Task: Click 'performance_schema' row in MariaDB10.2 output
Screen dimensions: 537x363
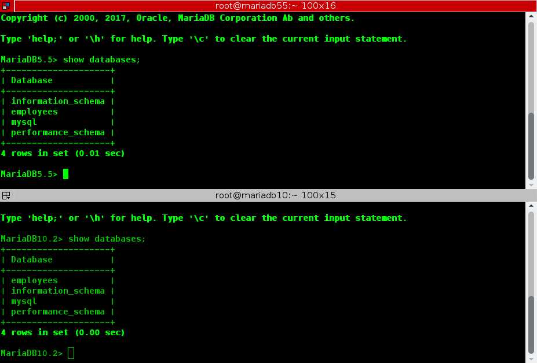Action: (x=58, y=312)
